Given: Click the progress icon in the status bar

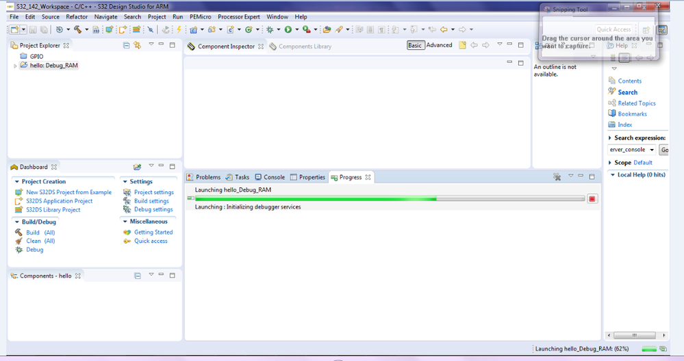Looking at the screenshot, I should point(663,349).
